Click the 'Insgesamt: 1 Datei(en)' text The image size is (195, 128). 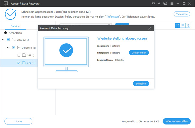tap(109, 46)
